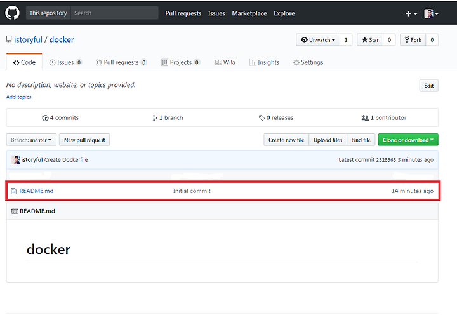This screenshot has width=457, height=315.
Task: Click the tag icon beside 0 releases
Action: [x=262, y=118]
